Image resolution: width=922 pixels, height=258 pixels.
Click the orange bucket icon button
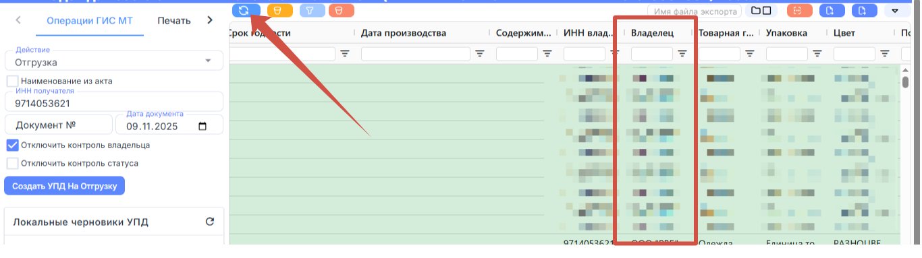pos(279,10)
